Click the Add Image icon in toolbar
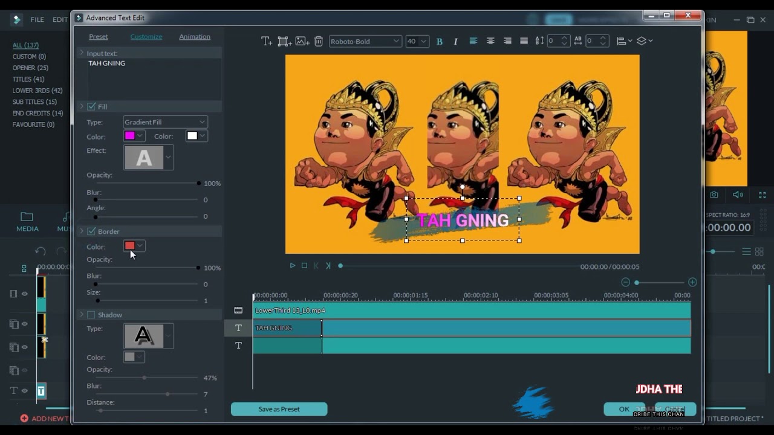Screen dimensions: 774x435 coord(302,41)
